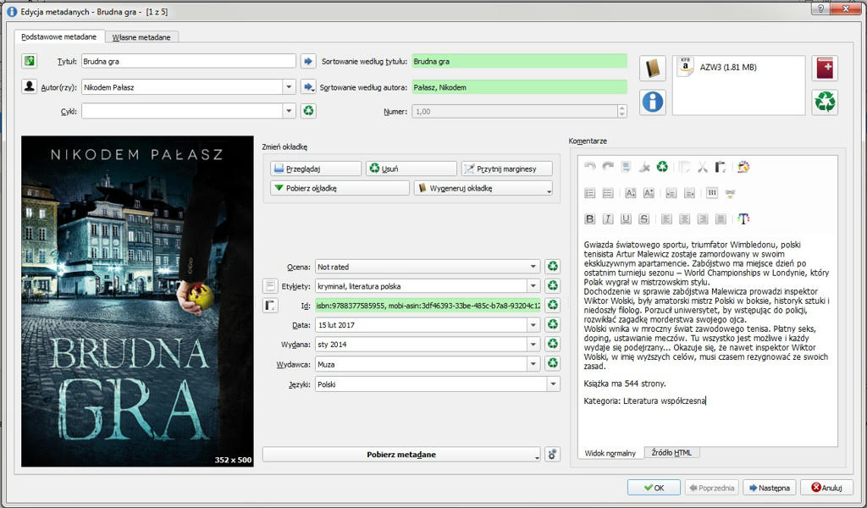Cut text with the scissors icon

(x=702, y=167)
